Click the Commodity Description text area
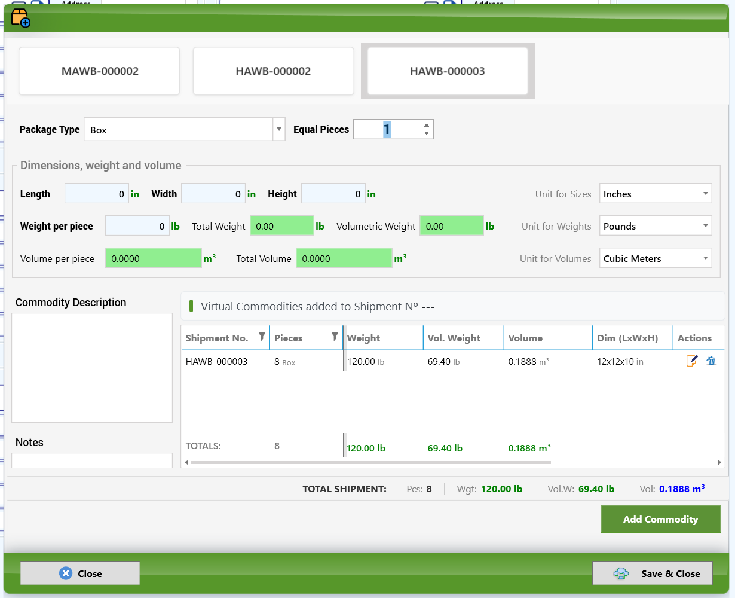The image size is (735, 598). (x=92, y=368)
